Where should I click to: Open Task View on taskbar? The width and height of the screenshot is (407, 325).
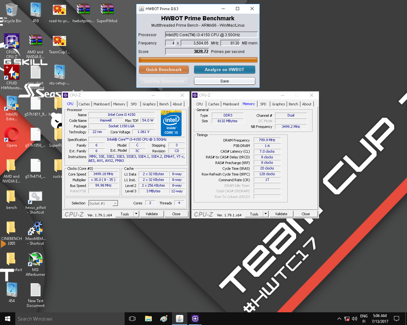[x=132, y=319]
